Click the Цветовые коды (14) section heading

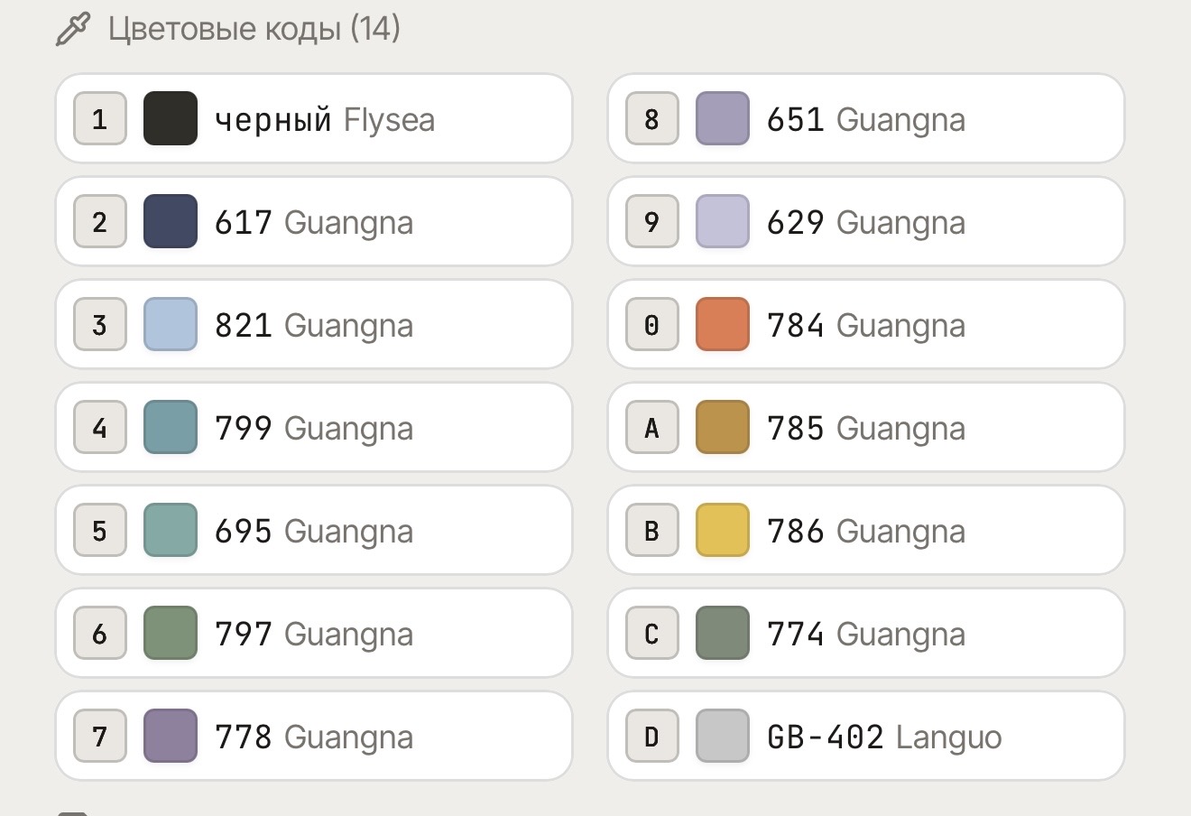pos(254,29)
